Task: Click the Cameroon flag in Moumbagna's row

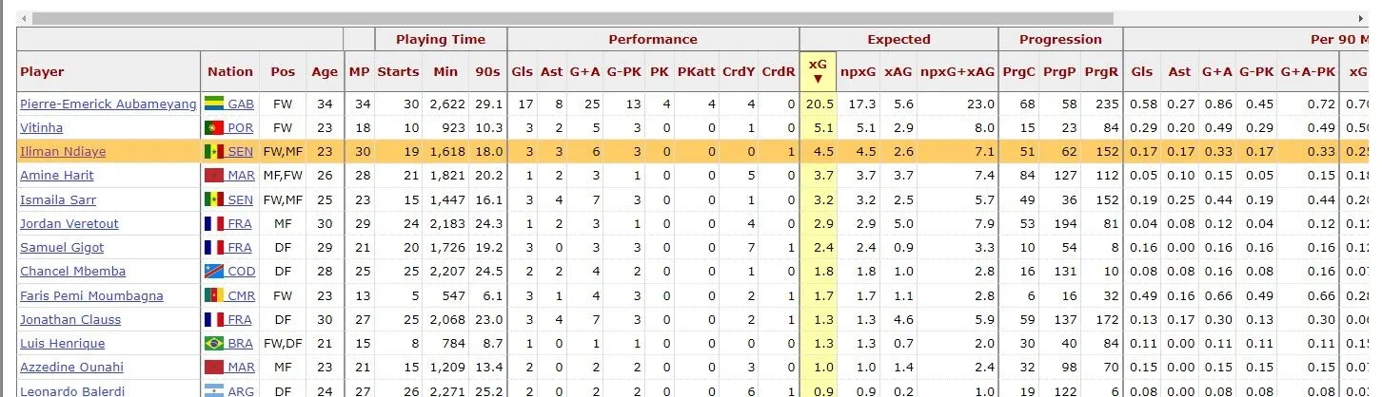Action: tap(213, 295)
